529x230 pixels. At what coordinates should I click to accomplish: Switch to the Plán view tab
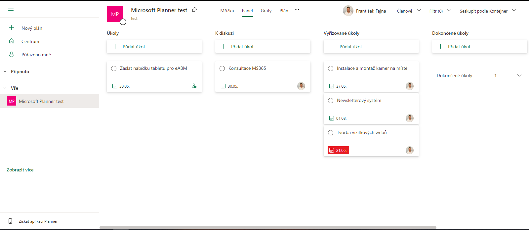click(284, 11)
